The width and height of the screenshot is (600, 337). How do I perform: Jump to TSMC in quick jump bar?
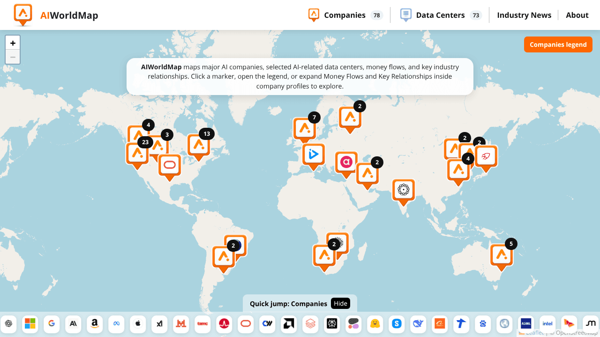tap(202, 323)
